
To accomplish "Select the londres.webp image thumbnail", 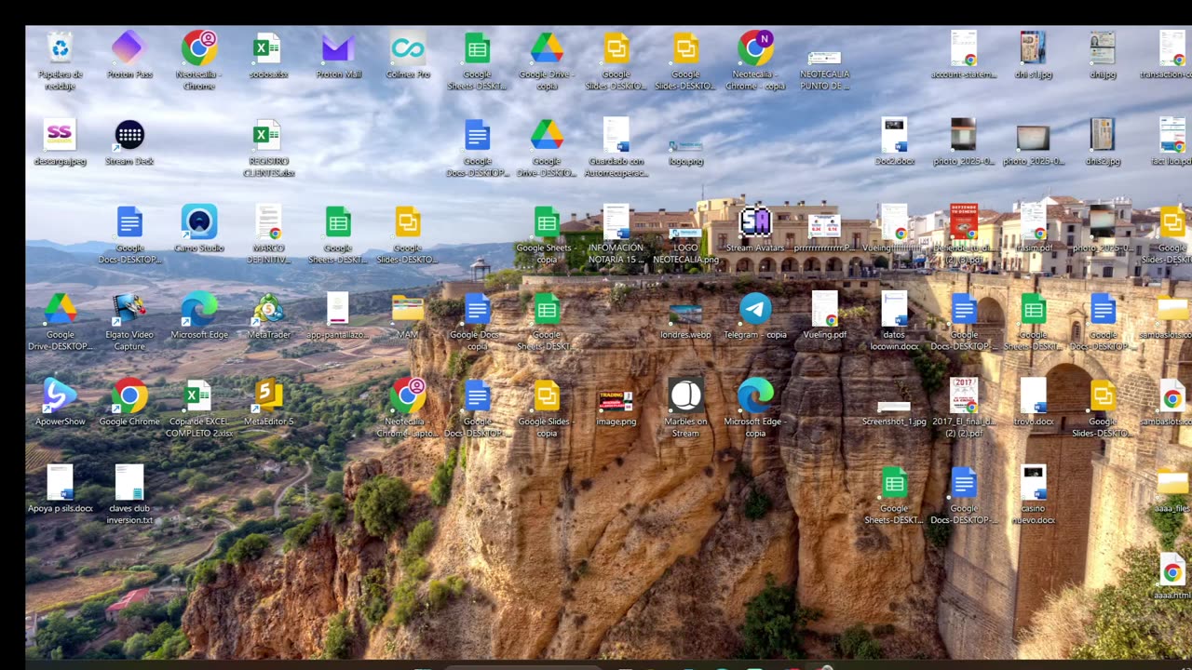I will click(685, 314).
